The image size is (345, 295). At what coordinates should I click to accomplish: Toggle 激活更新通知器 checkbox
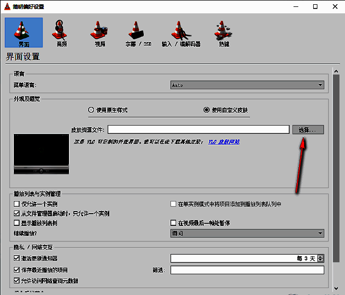[17, 258]
